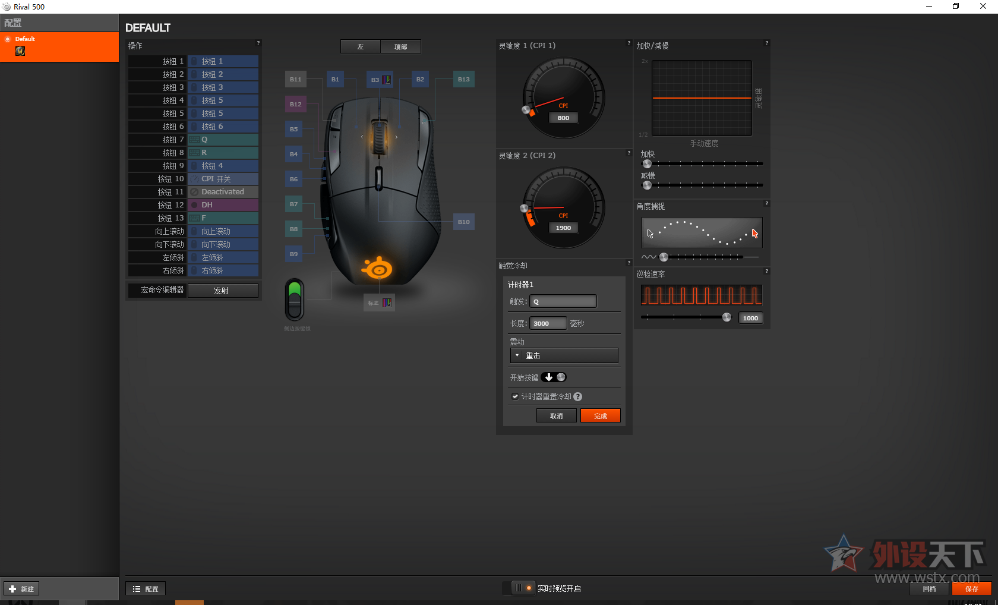Click the help question-mark icon on 灵敏度1 panel
998x605 pixels.
[x=629, y=43]
